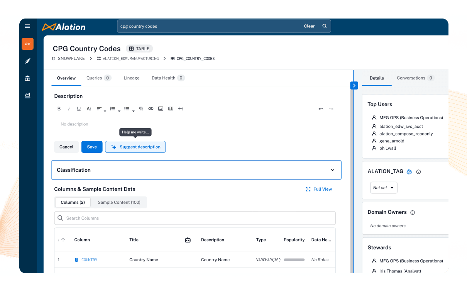Open the COUNTRY column link
Viewport: 467px width, 291px height.
89,260
